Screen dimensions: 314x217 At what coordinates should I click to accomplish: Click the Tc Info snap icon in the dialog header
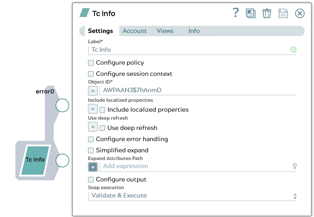point(85,13)
